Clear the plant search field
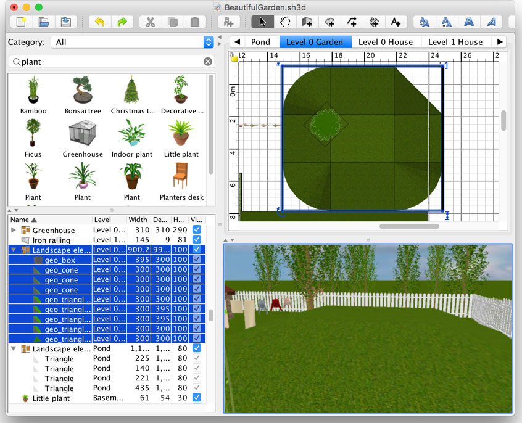Screen dimensions: 522x423 coord(208,62)
